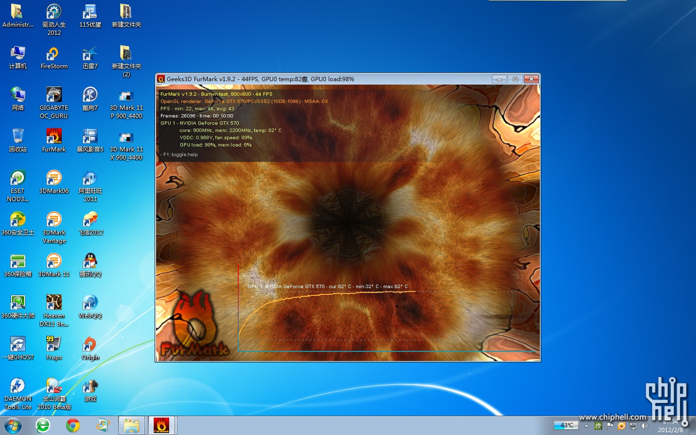Select the first 新建文件夹 folder without number
696x435 pixels.
tap(126, 16)
